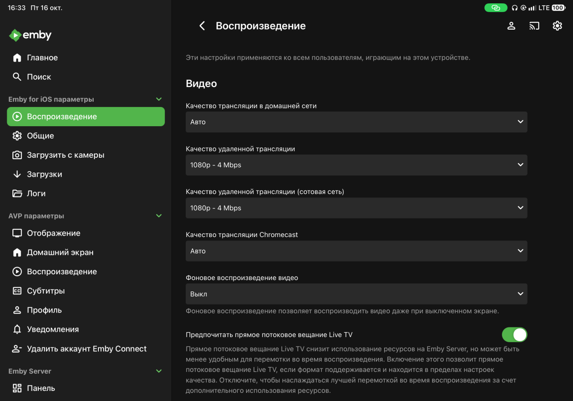Go back using the arrow beside Воспроизведение
The image size is (573, 401).
pyautogui.click(x=202, y=26)
